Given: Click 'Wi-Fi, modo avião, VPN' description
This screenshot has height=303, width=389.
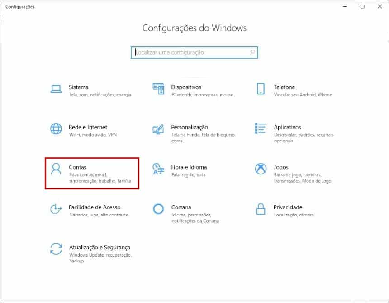Looking at the screenshot, I should (93, 135).
